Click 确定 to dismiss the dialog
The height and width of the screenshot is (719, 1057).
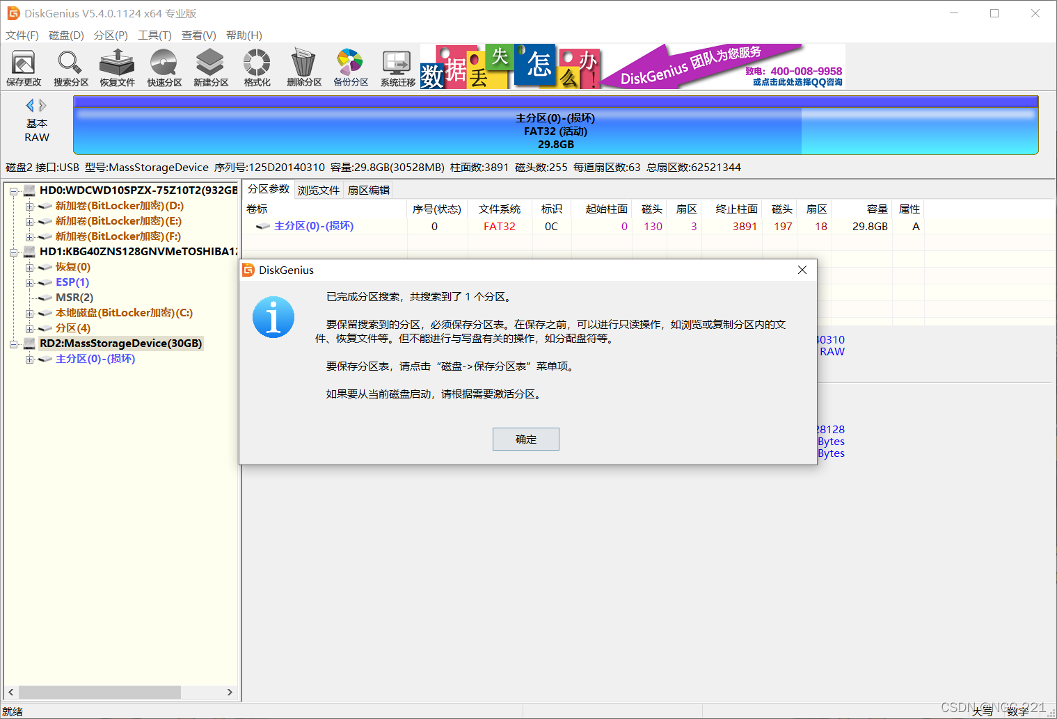pos(526,439)
